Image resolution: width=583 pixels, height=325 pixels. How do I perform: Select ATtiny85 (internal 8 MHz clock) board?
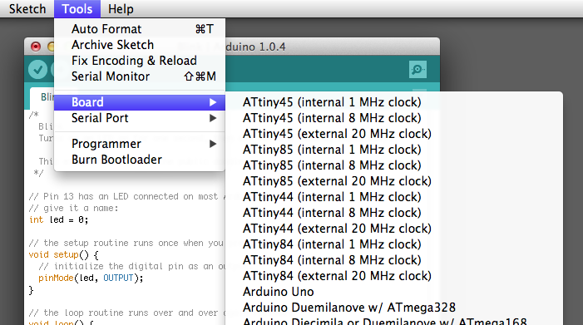click(x=394, y=165)
